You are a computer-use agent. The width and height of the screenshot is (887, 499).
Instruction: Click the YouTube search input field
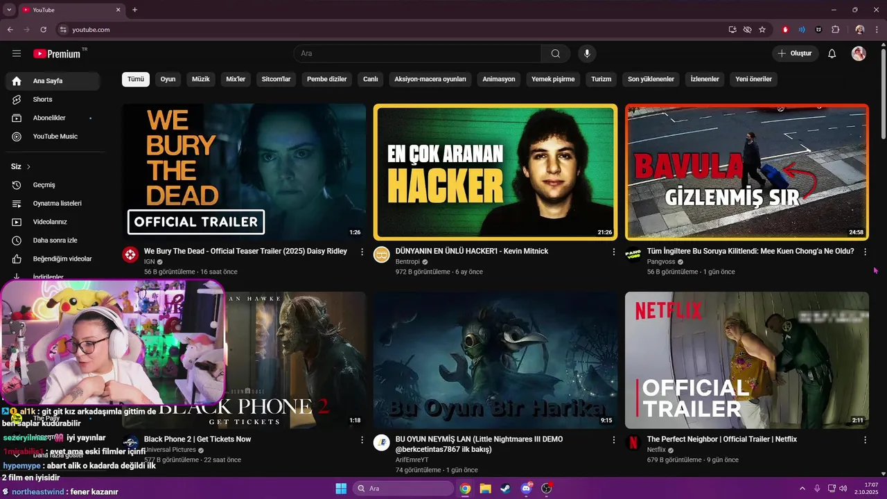tap(417, 53)
